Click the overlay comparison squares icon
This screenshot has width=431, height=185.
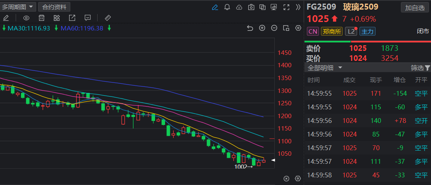pyautogui.click(x=263, y=7)
